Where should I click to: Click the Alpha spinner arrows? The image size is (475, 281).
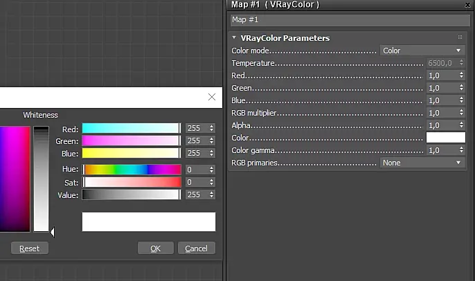461,125
